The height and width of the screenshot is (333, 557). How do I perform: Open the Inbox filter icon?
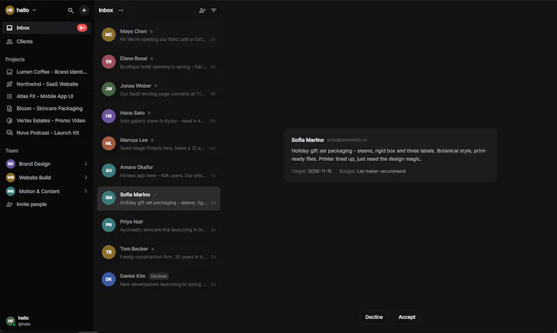[x=214, y=10]
